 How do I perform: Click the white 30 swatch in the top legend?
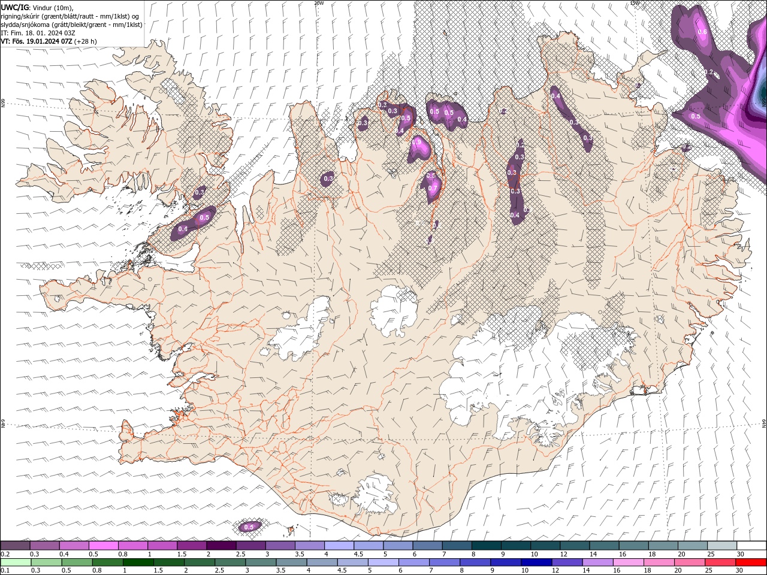click(751, 546)
